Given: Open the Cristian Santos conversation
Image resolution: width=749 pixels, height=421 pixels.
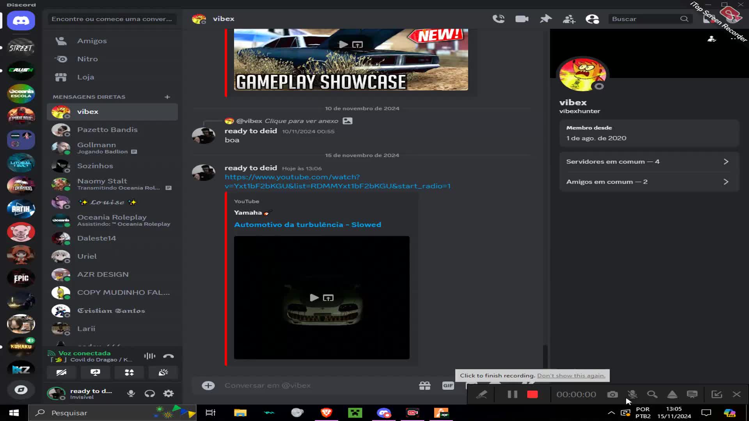Looking at the screenshot, I should [x=112, y=311].
